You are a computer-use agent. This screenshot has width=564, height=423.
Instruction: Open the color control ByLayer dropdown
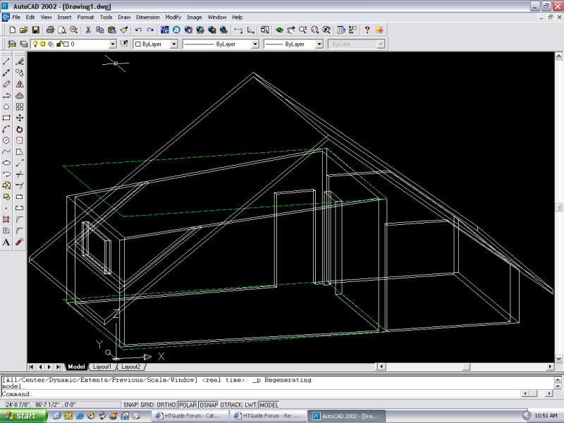[173, 44]
